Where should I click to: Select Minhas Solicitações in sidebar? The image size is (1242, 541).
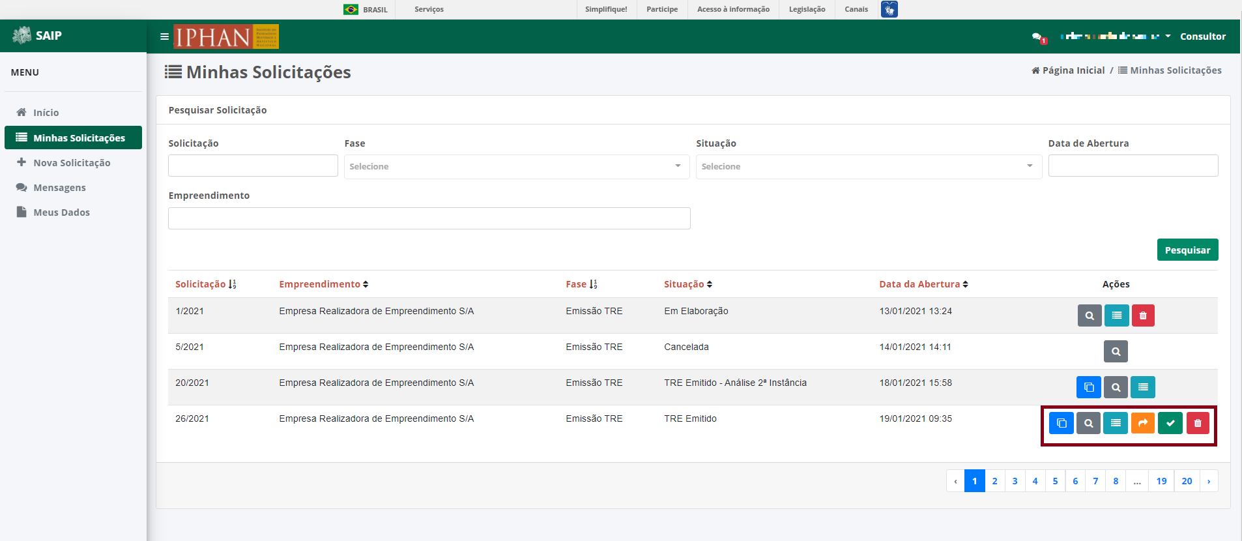click(73, 138)
